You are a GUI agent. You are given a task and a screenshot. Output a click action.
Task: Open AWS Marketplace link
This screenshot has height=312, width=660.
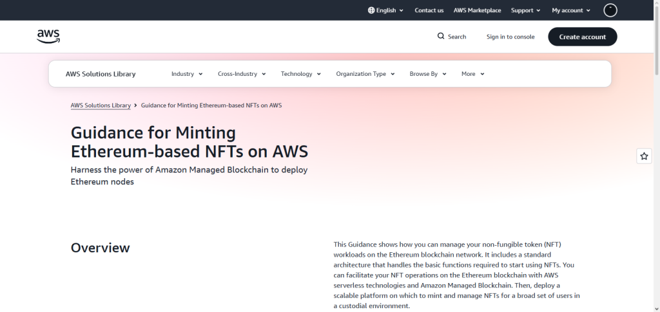(x=478, y=10)
